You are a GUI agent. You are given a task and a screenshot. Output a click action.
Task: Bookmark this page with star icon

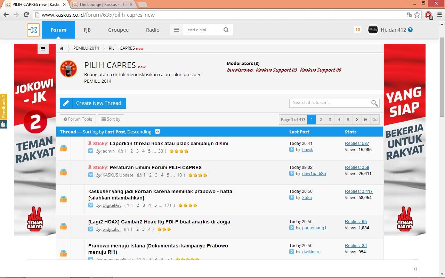(417, 15)
